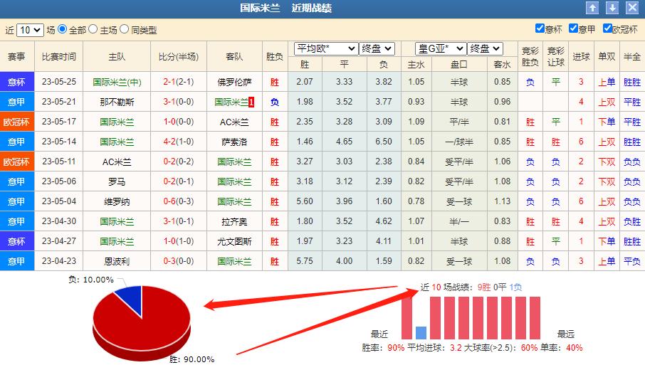
Task: Open team link 恩波利
Action: [117, 261]
